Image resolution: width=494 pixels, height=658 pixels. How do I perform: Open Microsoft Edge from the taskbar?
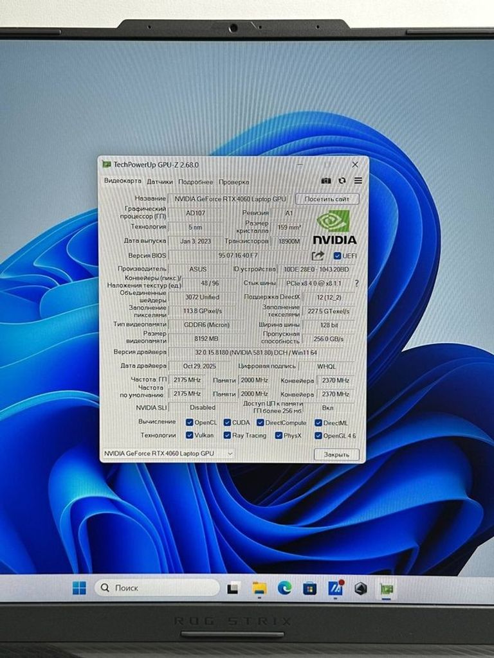click(284, 587)
